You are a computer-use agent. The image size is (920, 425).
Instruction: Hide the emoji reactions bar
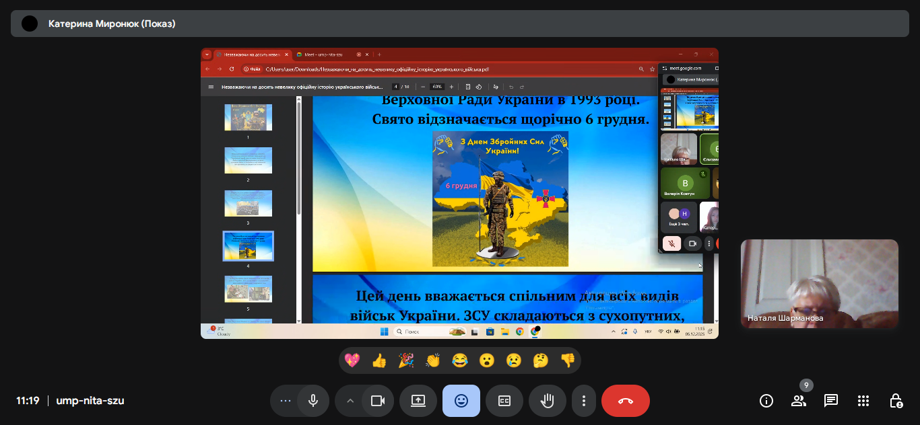tap(461, 401)
